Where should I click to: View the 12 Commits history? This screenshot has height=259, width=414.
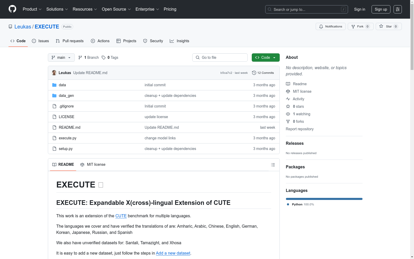coord(263,73)
